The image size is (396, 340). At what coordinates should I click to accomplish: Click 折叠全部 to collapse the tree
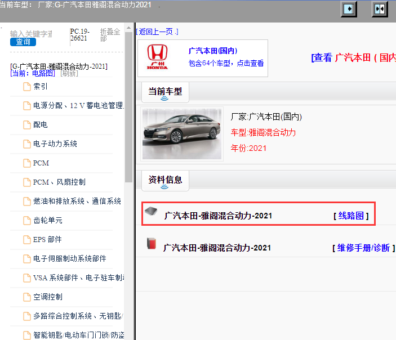point(110,35)
